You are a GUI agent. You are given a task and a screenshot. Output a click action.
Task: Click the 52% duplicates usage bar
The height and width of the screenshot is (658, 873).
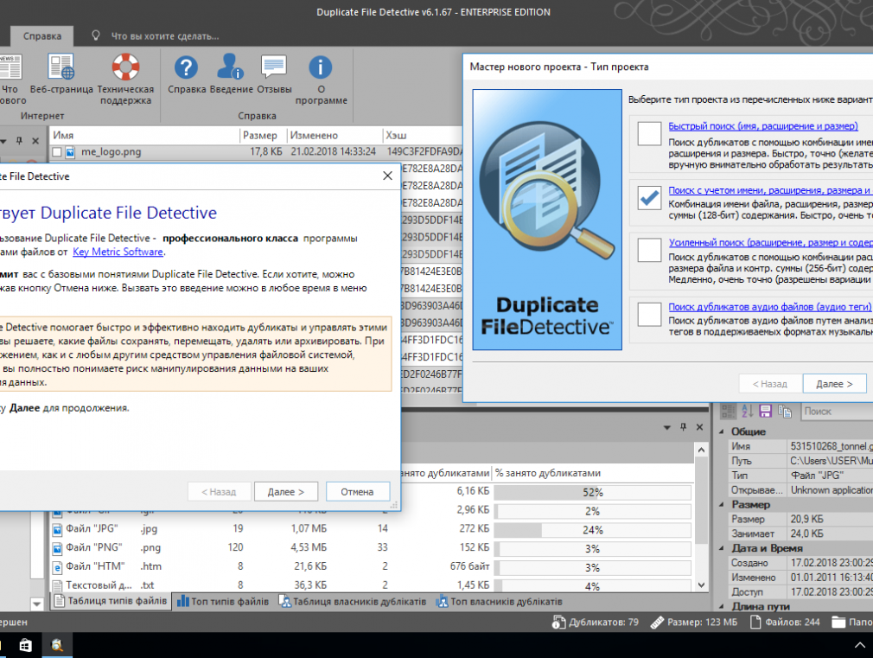pos(592,493)
